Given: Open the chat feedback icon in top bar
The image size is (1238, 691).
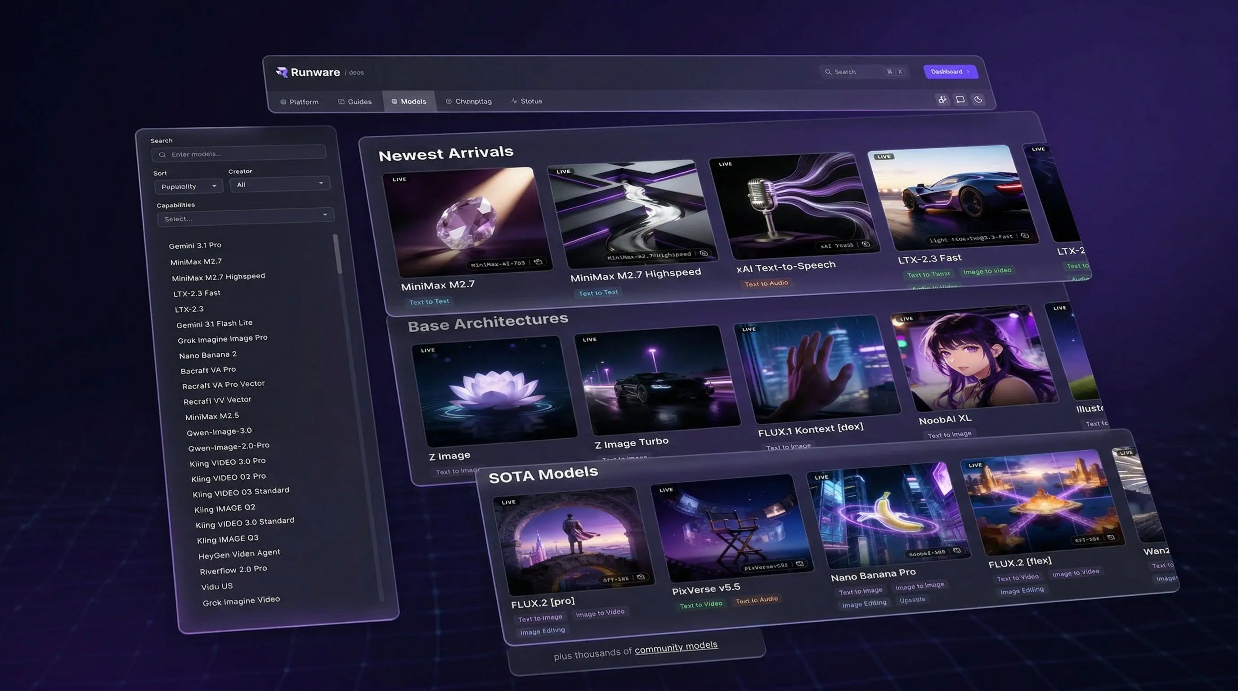Looking at the screenshot, I should click(961, 99).
